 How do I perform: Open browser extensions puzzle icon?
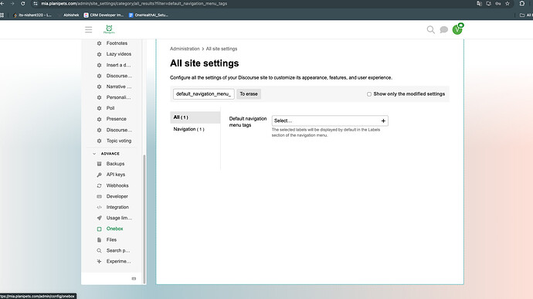(522, 3)
